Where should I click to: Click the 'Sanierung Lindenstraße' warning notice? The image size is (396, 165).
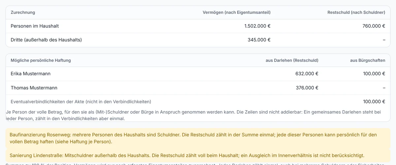pos(198,155)
